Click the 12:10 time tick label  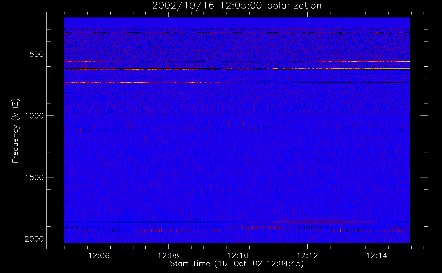[x=238, y=256]
